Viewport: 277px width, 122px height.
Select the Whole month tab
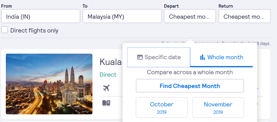click(221, 57)
